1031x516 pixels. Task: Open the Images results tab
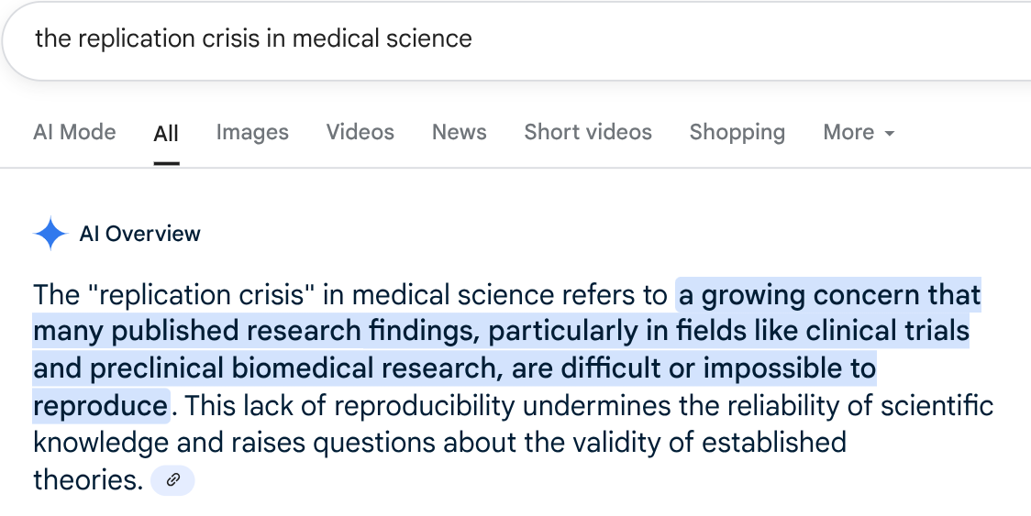point(252,132)
